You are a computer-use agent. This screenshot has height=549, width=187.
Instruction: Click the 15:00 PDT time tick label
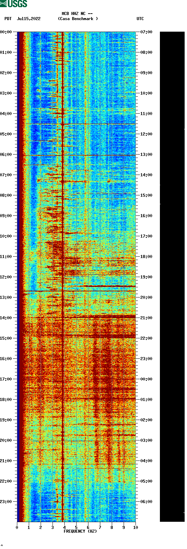6,338
